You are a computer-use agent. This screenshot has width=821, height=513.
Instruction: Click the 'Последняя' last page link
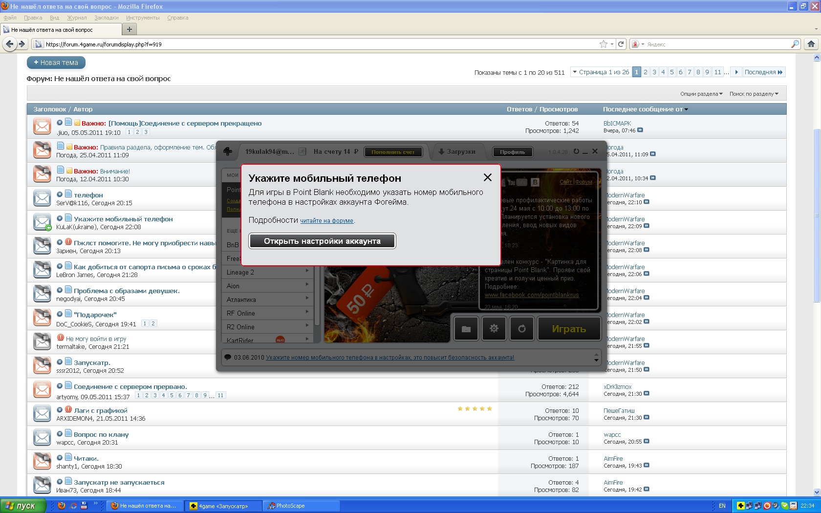pyautogui.click(x=764, y=72)
